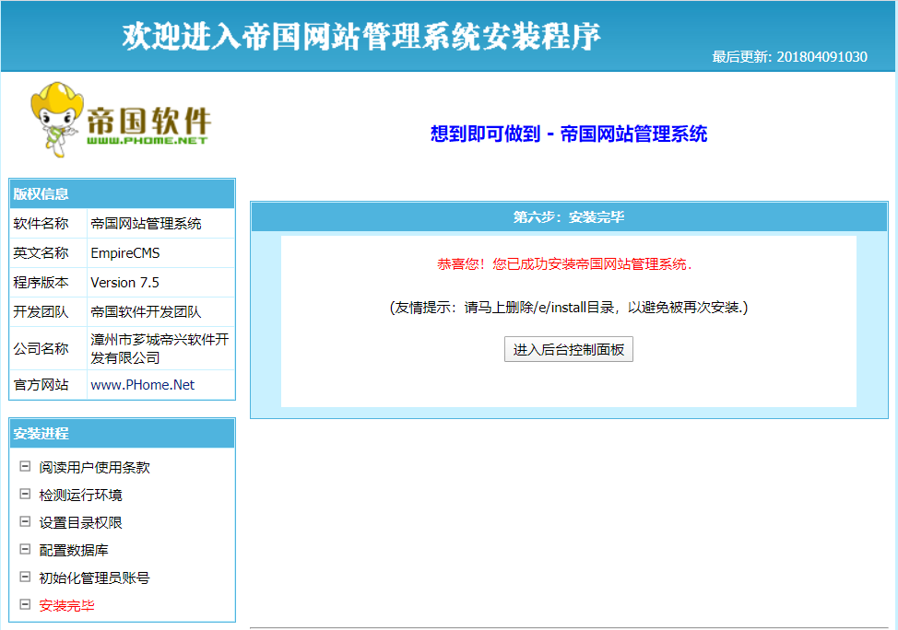
Task: Click the 帝国软件开发团队 value cell
Action: [161, 312]
